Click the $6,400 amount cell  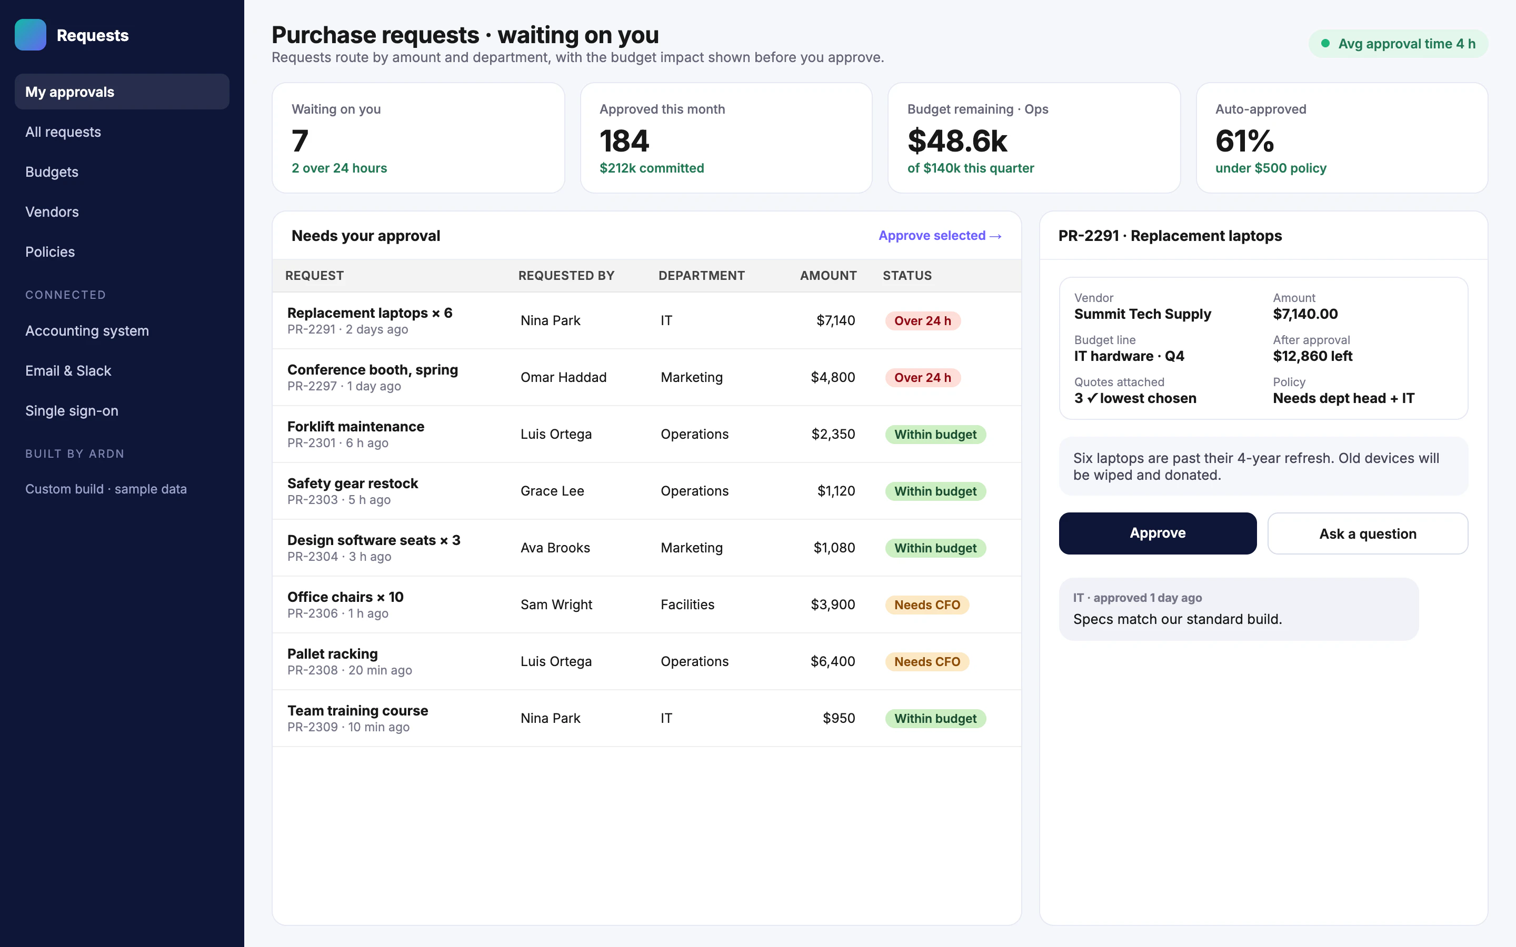point(833,661)
